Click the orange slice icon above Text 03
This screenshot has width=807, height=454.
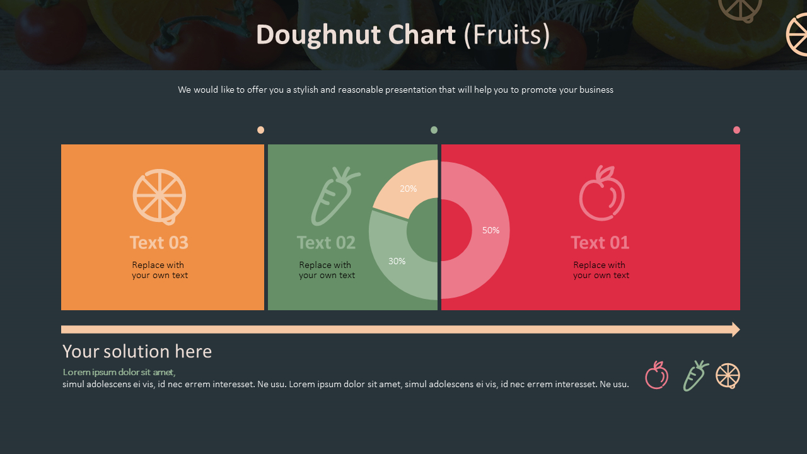click(160, 196)
